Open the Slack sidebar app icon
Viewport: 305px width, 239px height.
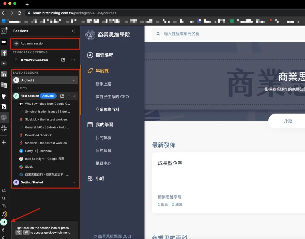(4, 128)
